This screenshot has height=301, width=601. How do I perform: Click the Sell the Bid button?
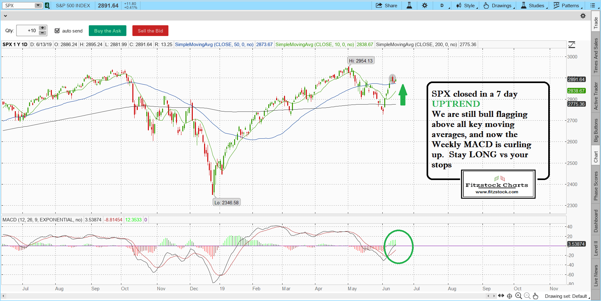150,31
